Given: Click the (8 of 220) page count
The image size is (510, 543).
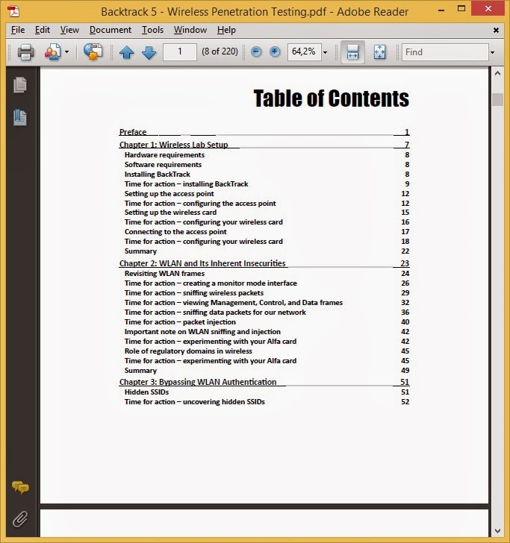Looking at the screenshot, I should coord(220,51).
